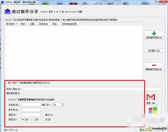168x132 pixels.
Task: Toggle the Show password checkbox
Action: (43, 115)
